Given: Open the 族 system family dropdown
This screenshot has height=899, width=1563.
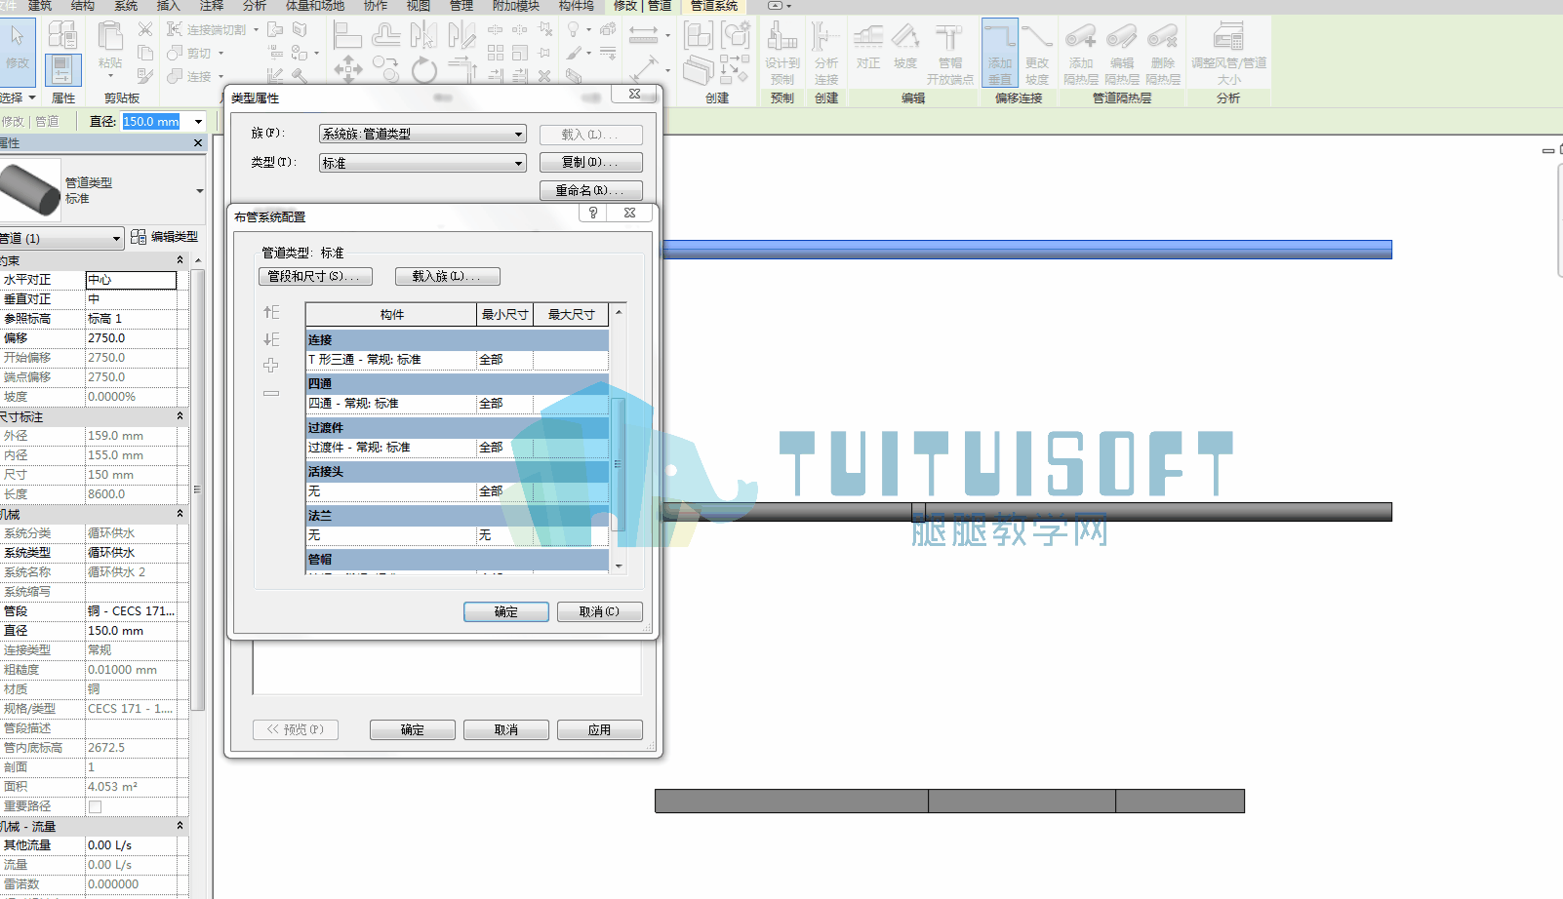Looking at the screenshot, I should click(x=422, y=134).
